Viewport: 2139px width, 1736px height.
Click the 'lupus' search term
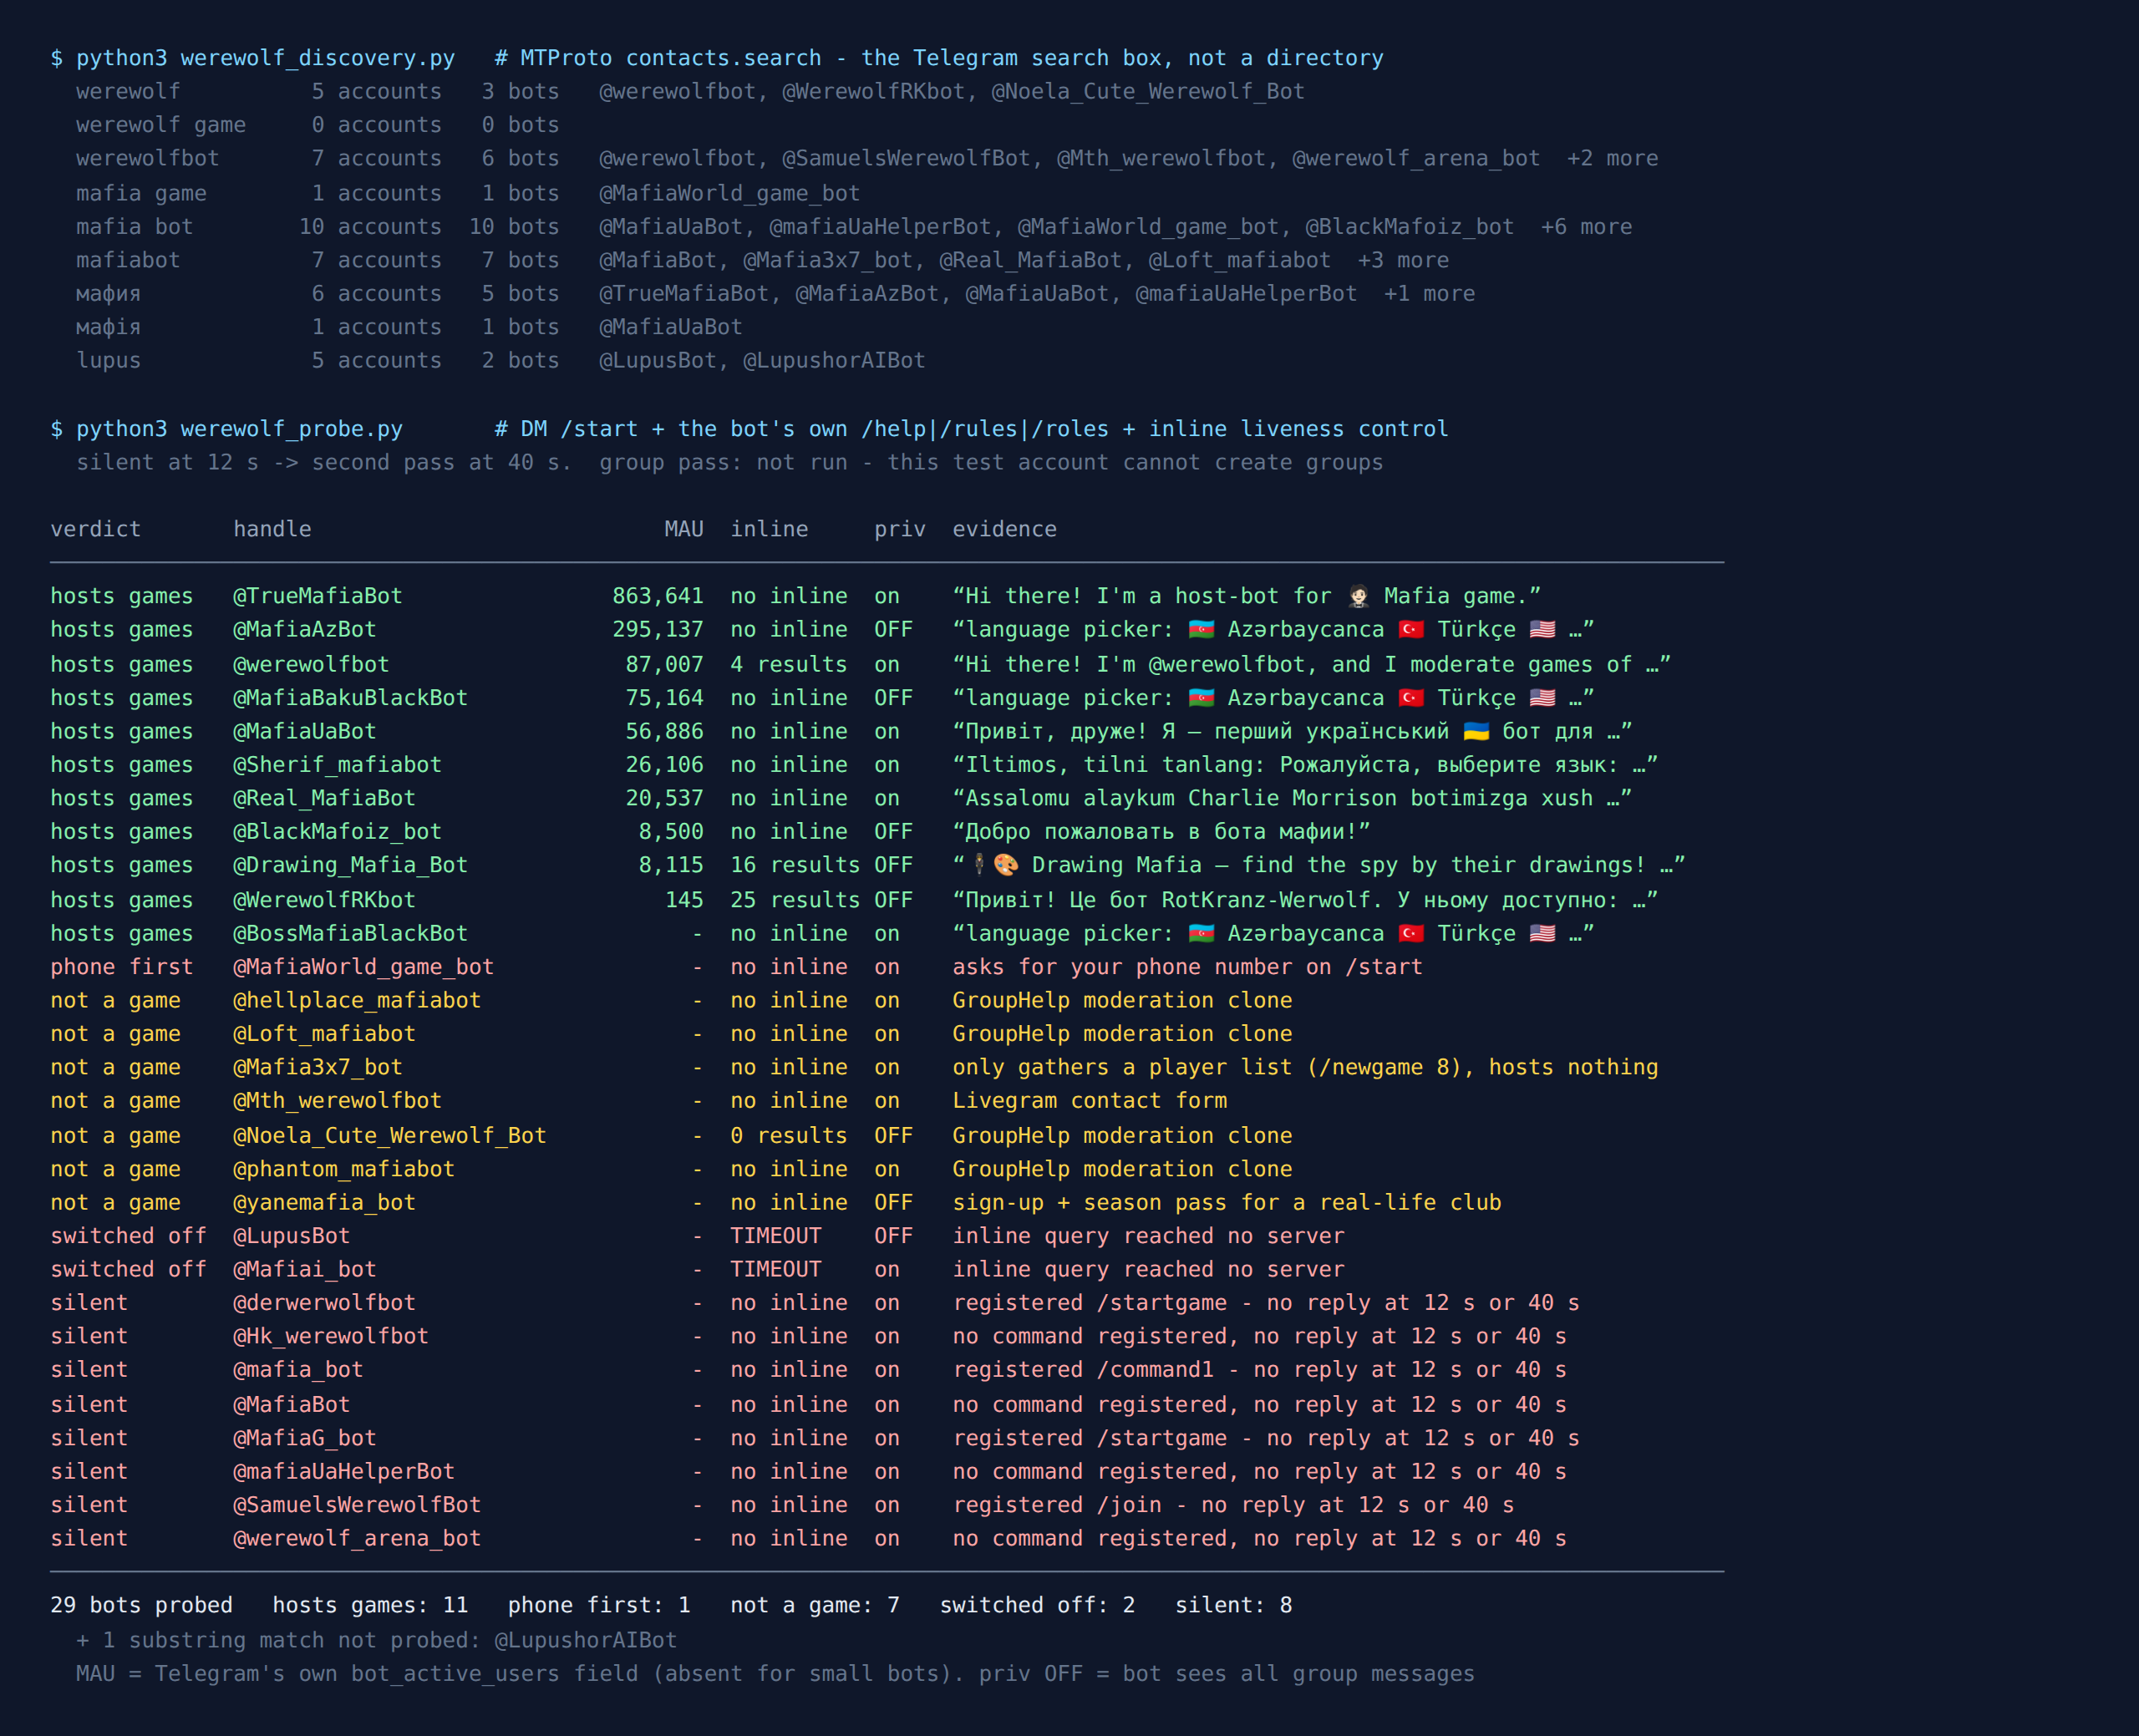108,360
